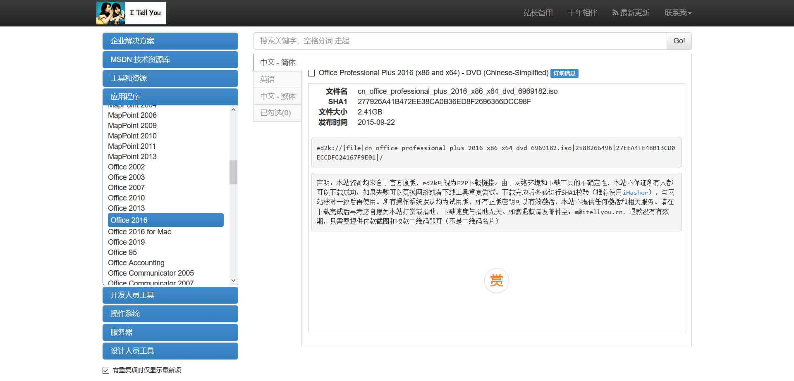The width and height of the screenshot is (794, 381).
Task: Click the file size value 2.41GB
Action: click(x=370, y=112)
